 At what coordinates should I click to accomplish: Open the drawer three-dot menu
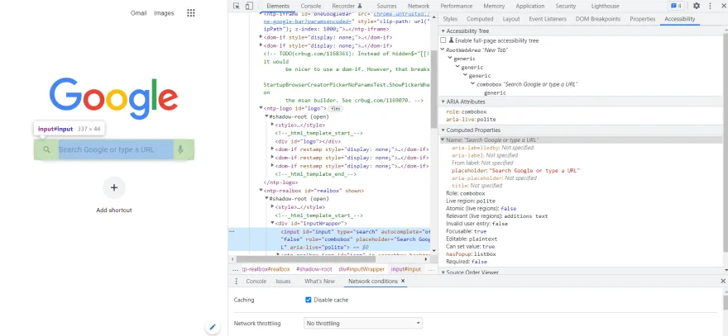click(x=237, y=282)
